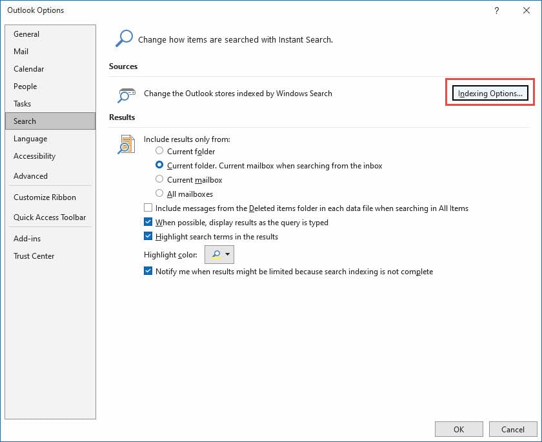Open Indexing Options button

[490, 94]
